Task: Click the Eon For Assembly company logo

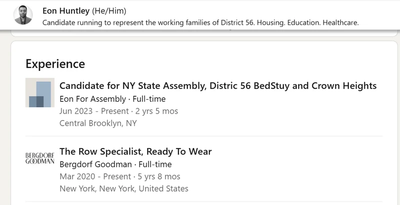Action: [x=39, y=93]
